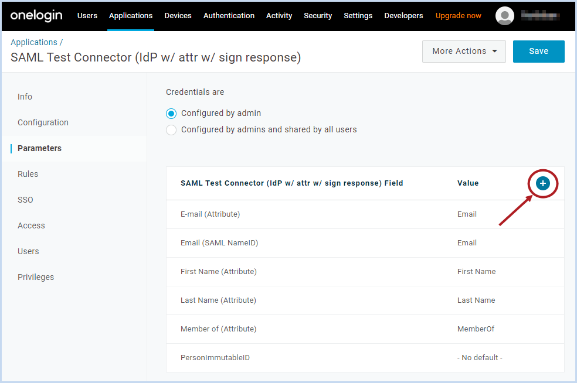Open the Authentication top menu
577x383 pixels.
click(229, 16)
